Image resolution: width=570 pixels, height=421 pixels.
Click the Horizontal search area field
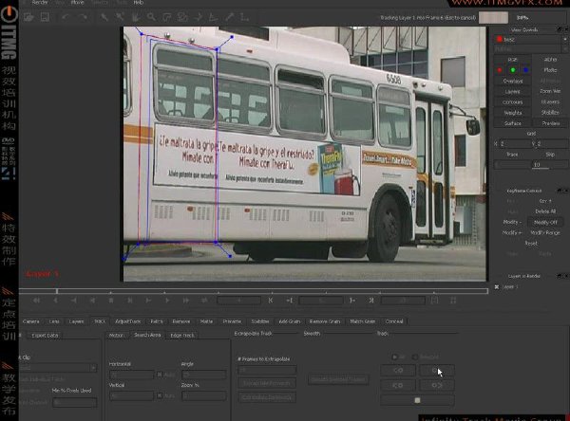(x=132, y=375)
